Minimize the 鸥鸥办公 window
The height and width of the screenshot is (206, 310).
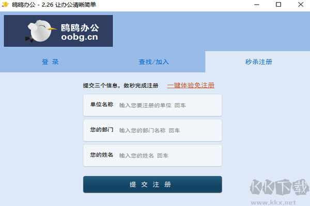coord(257,5)
